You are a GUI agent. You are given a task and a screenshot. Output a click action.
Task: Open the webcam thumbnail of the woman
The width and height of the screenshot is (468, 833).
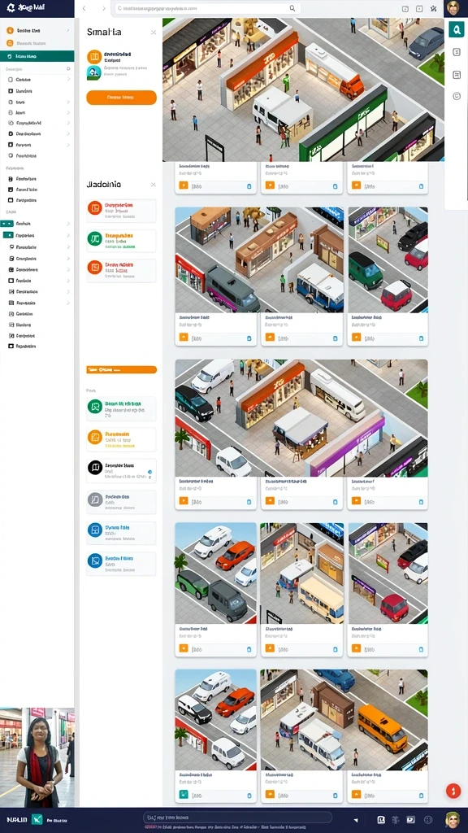click(x=37, y=757)
